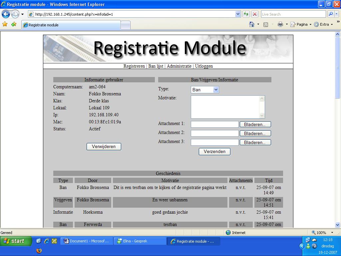Launch Firefox from the taskbar icon
The width and height of the screenshot is (341, 256).
(x=39, y=250)
